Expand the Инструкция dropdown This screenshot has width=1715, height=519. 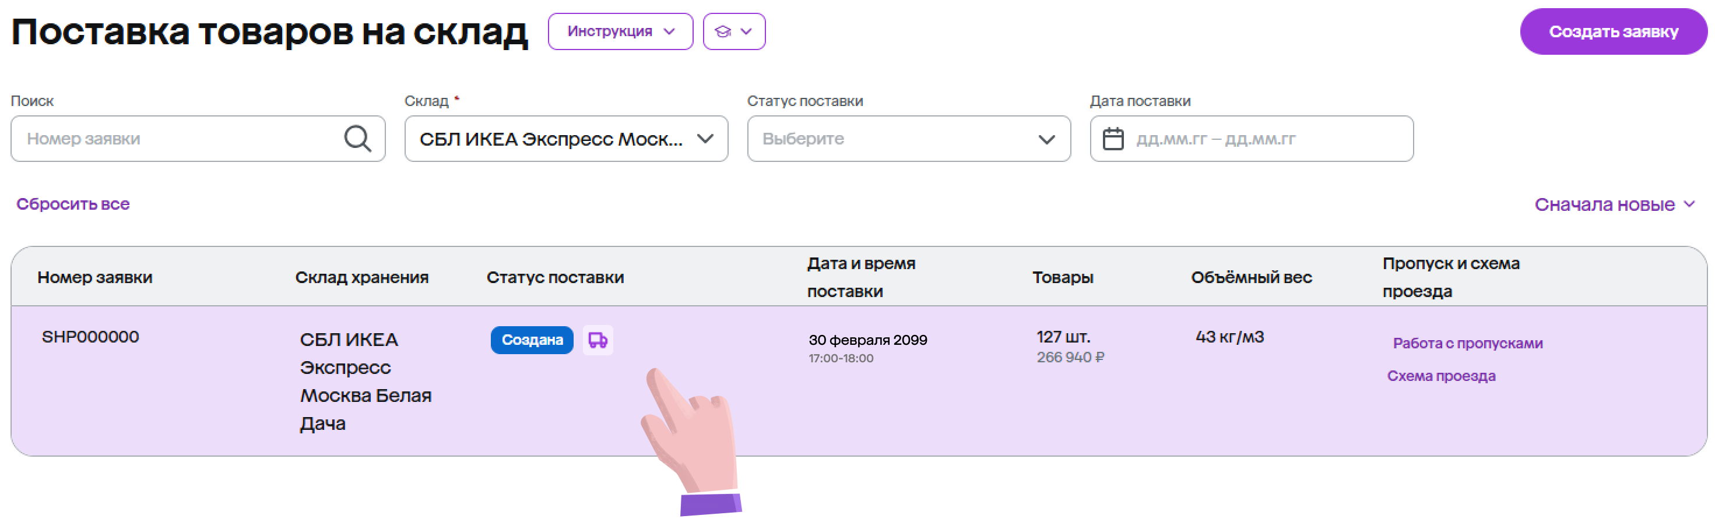[x=620, y=31]
